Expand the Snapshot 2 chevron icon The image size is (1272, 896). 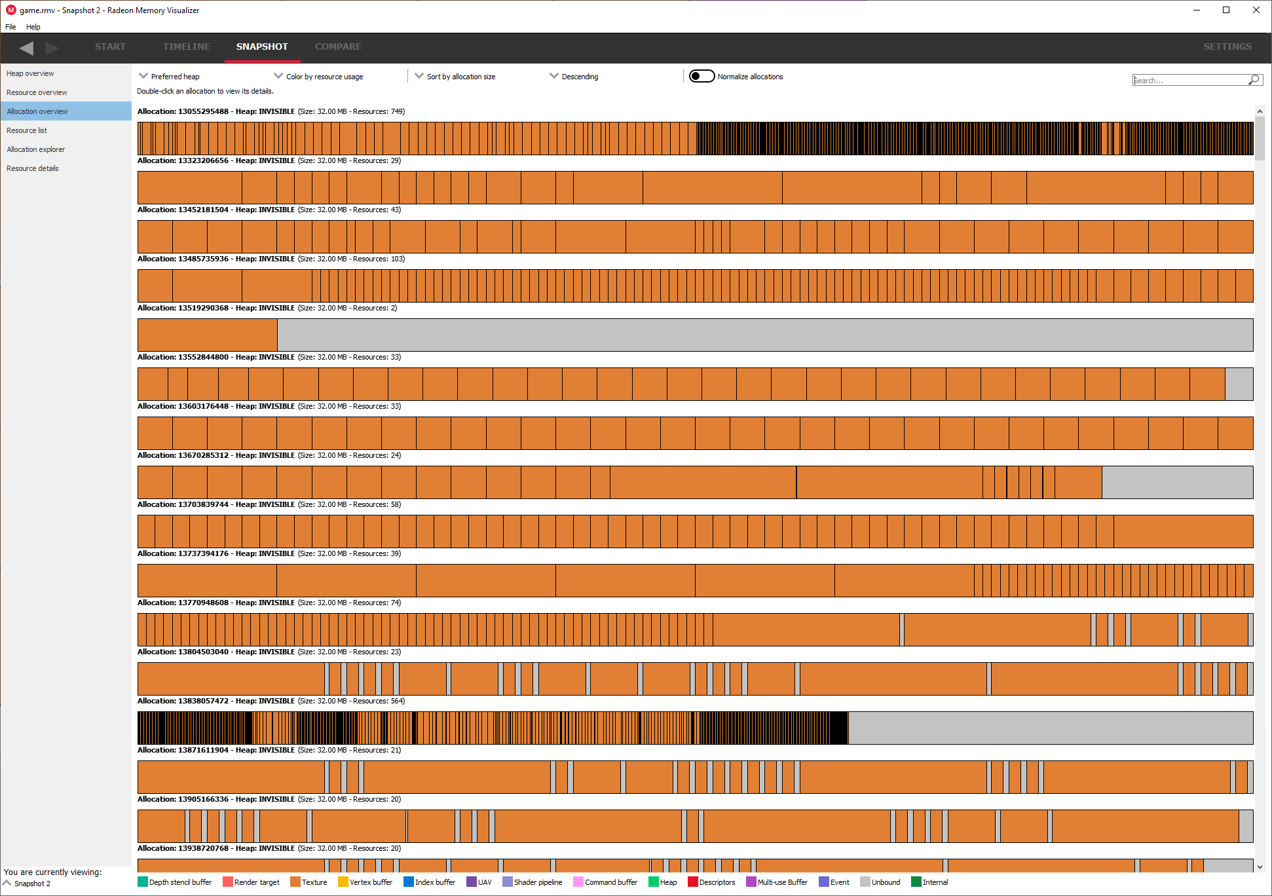point(7,883)
